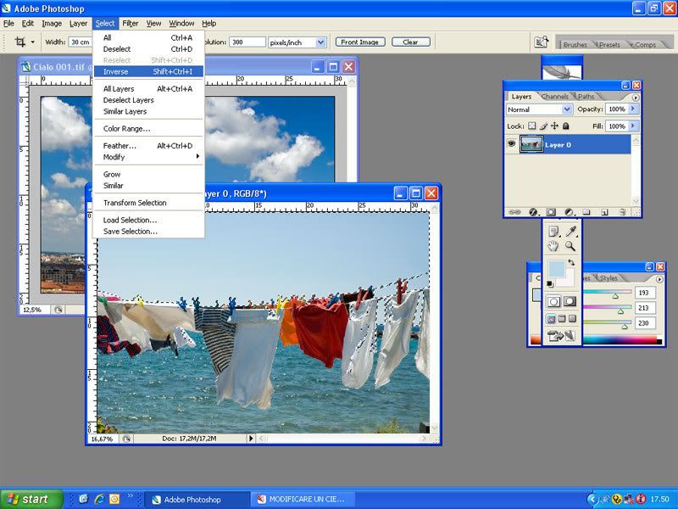This screenshot has width=678, height=509.
Task: Open the Filter menu
Action: click(x=131, y=24)
